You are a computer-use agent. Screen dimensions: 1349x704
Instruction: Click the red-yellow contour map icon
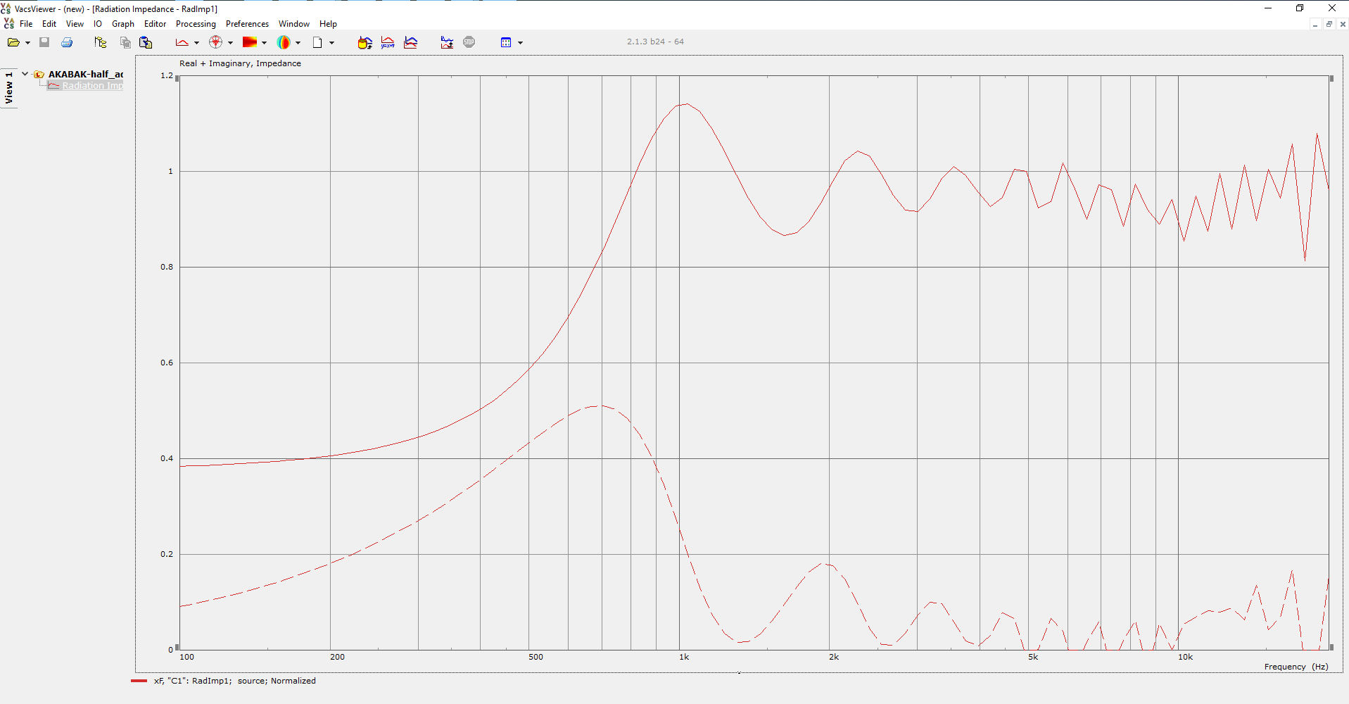click(250, 42)
